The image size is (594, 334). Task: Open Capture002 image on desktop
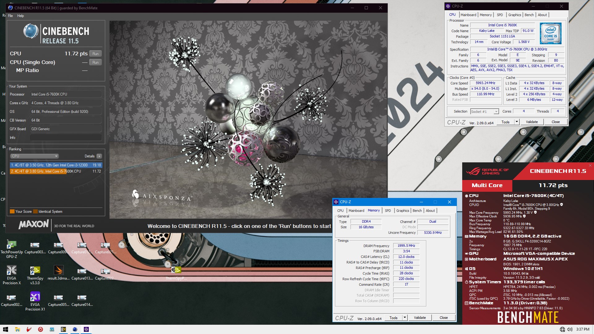[x=11, y=300]
